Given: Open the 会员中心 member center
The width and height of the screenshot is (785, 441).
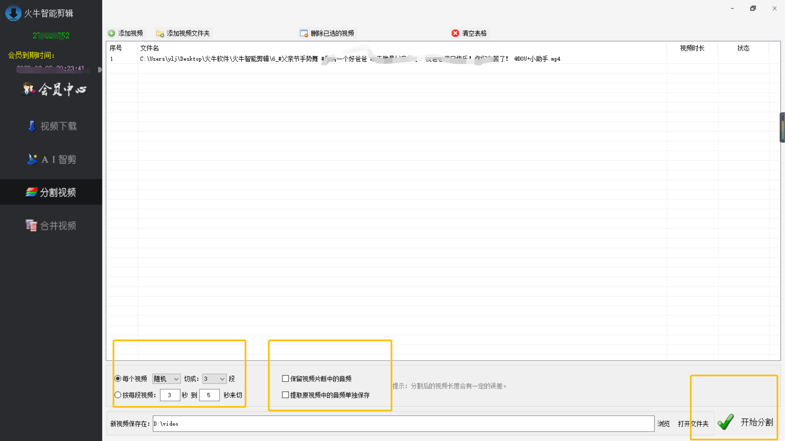Looking at the screenshot, I should point(54,89).
